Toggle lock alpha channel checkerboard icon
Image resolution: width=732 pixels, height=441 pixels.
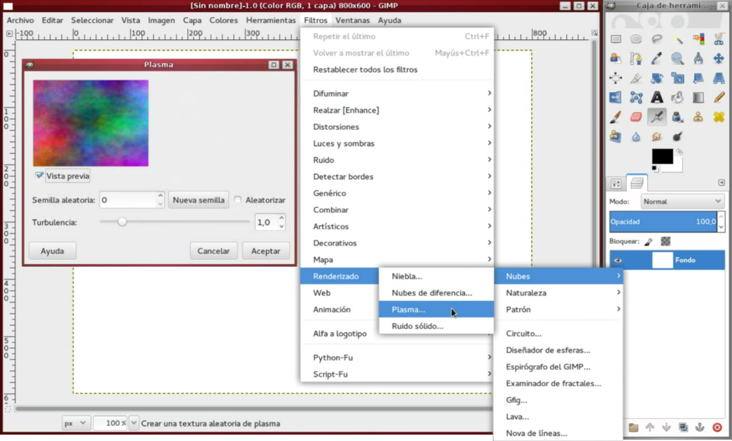[x=666, y=241]
